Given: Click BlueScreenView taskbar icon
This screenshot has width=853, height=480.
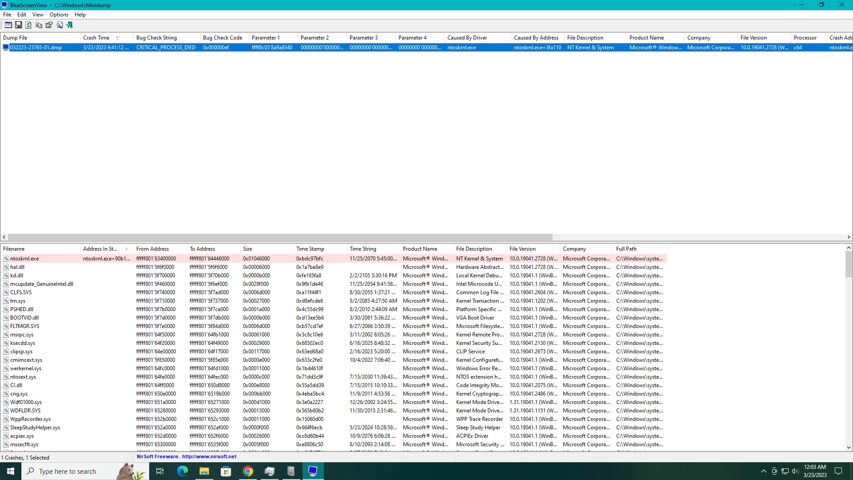Looking at the screenshot, I should coord(313,471).
